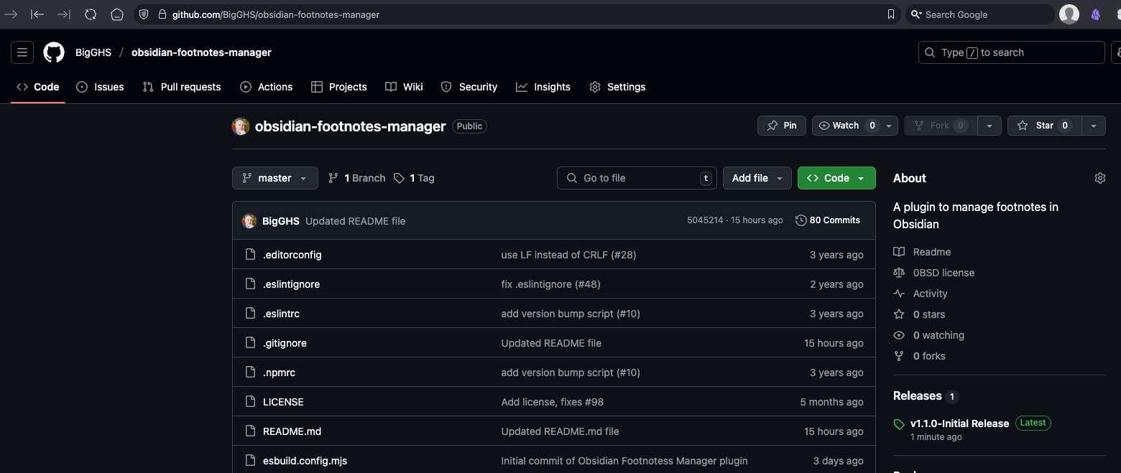This screenshot has width=1121, height=473.
Task: Open the green Code dropdown button
Action: tap(836, 178)
